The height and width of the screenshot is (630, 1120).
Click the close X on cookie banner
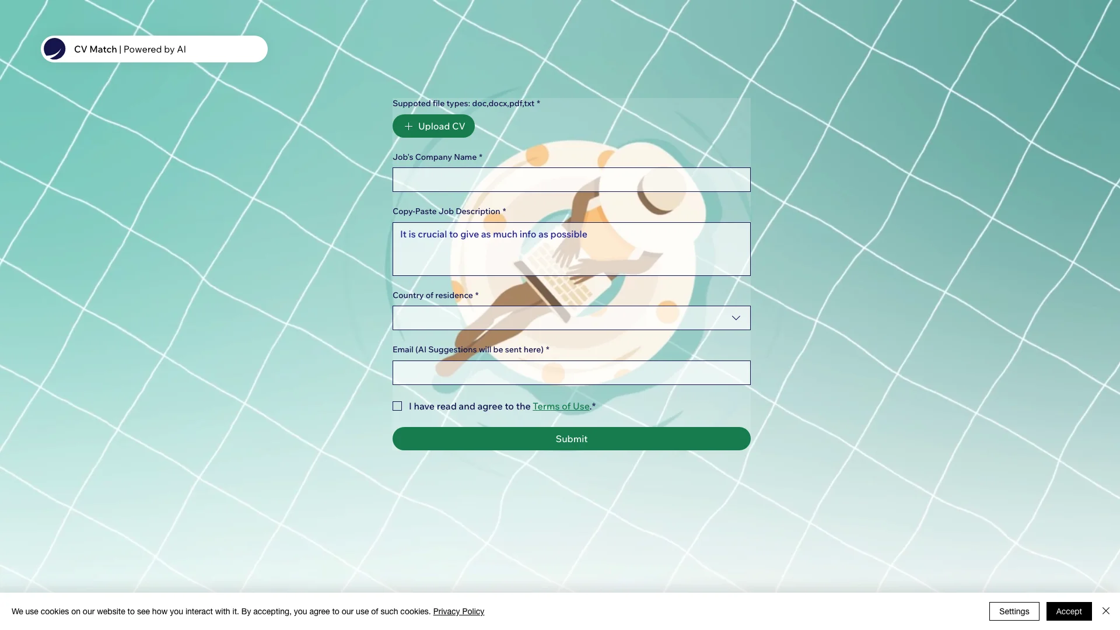point(1105,611)
